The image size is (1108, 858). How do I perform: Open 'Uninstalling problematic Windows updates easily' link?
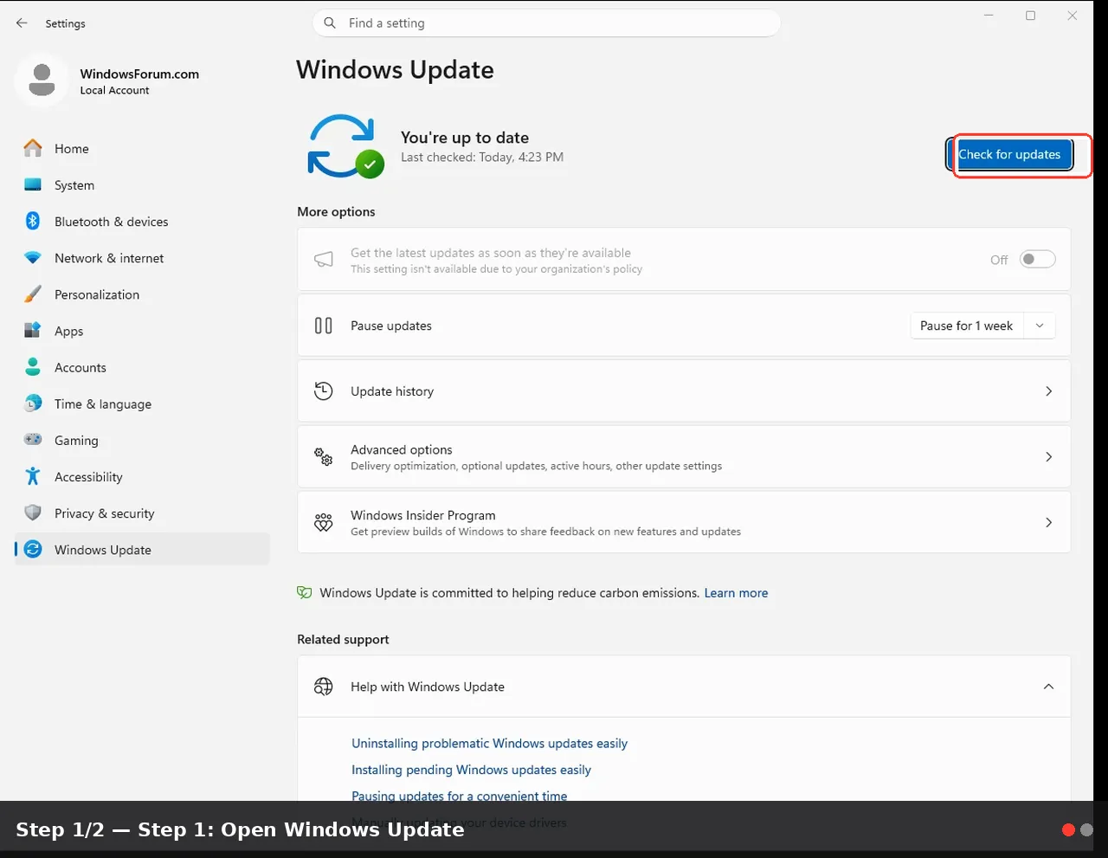coord(489,744)
